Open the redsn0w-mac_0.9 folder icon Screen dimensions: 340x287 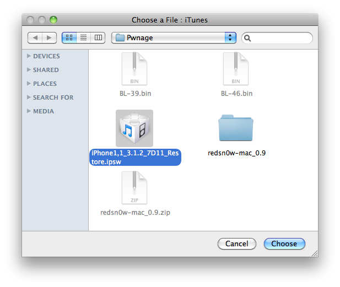236,128
